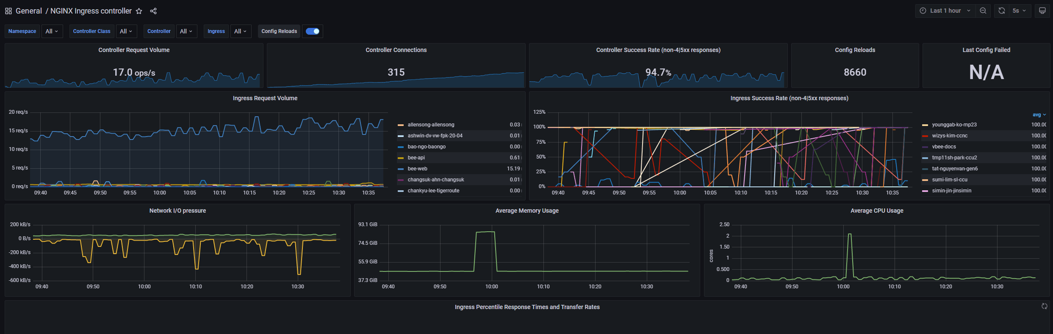The height and width of the screenshot is (334, 1053).
Task: Click the loading icon on Percentile Response panel
Action: (x=1045, y=307)
